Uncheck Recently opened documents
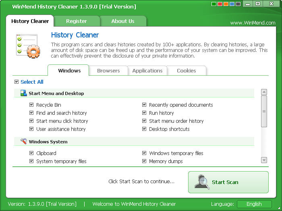Screen dimensions: 282x211 (144, 105)
